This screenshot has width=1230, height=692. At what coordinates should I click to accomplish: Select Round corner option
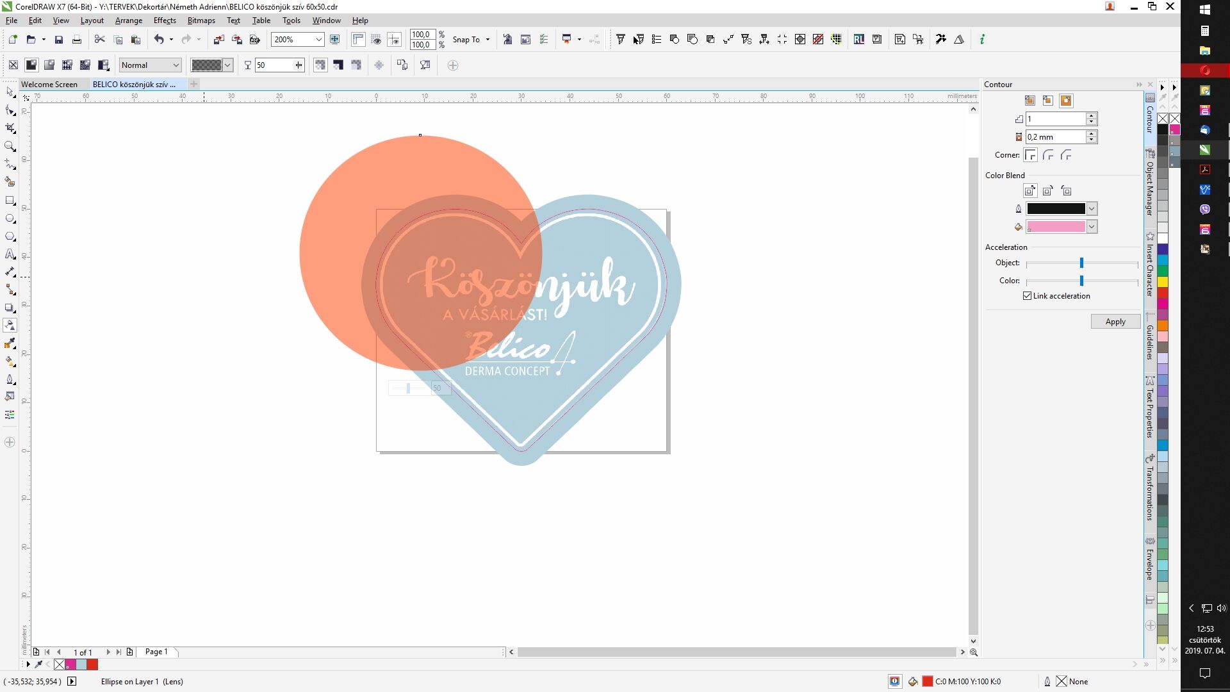(x=1048, y=155)
